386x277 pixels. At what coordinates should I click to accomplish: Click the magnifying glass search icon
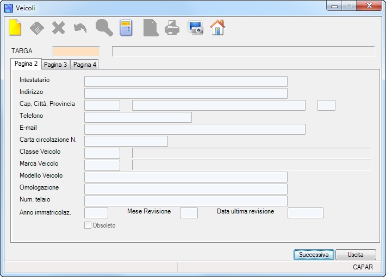tap(104, 28)
